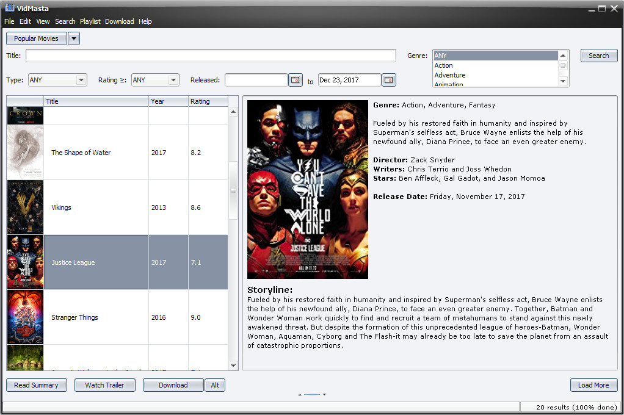The width and height of the screenshot is (624, 415).
Task: Click the Stranger Things year 2016 cell
Action: pos(169,317)
